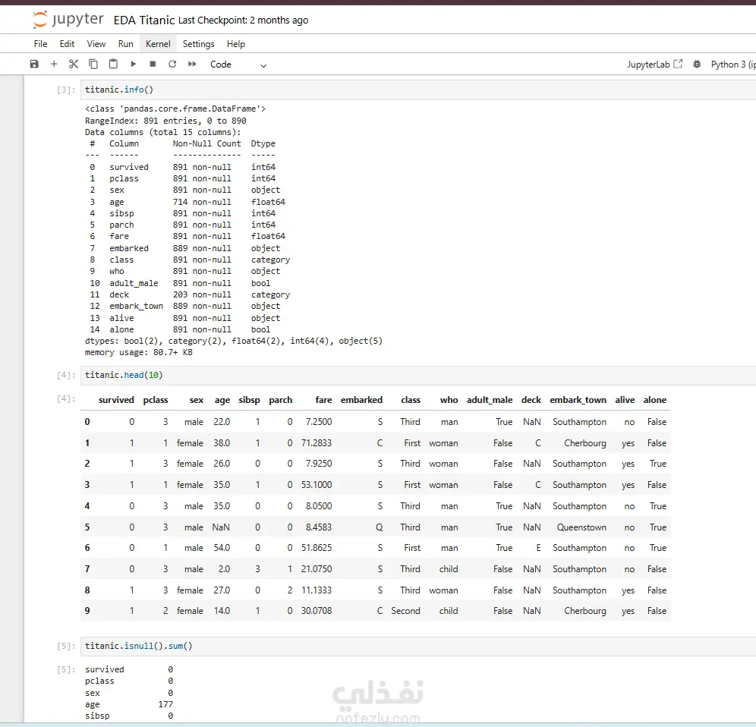
Task: Run the selected cell play icon
Action: click(133, 64)
